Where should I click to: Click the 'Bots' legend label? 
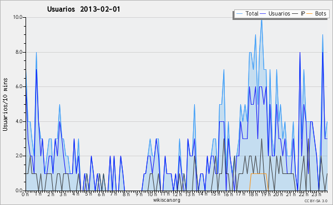pyautogui.click(x=320, y=14)
